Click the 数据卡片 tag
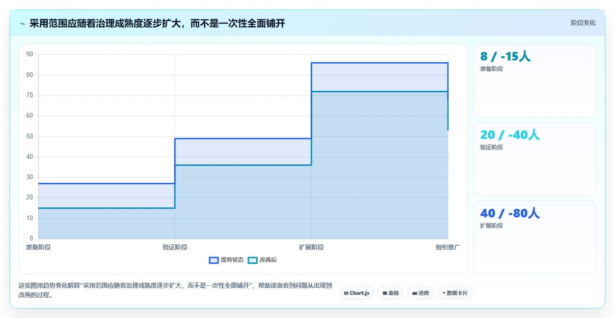The width and height of the screenshot is (615, 318). pyautogui.click(x=455, y=293)
